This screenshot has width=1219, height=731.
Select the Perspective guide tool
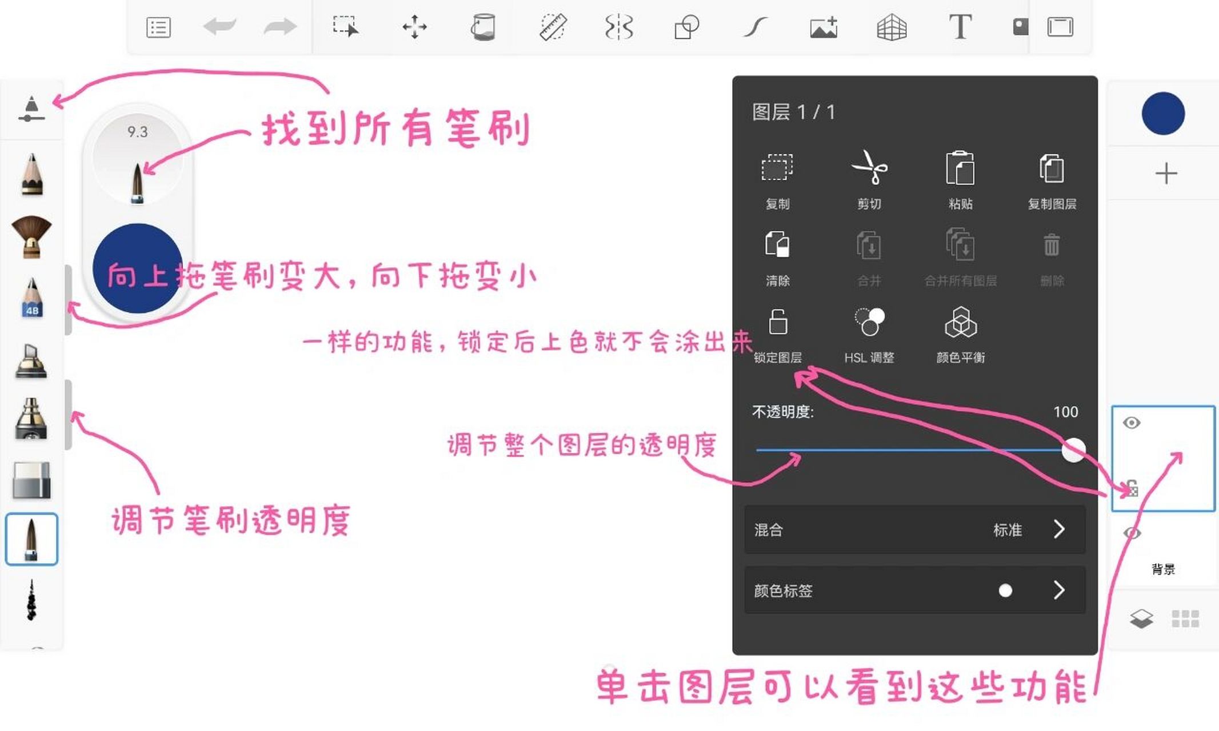click(x=892, y=26)
